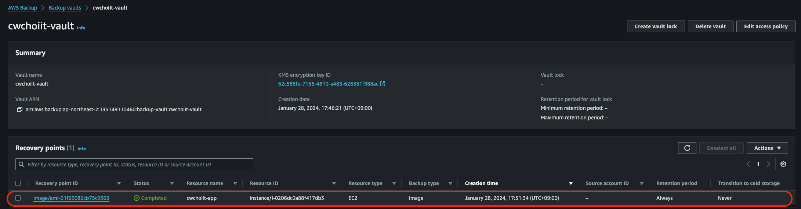This screenshot has width=801, height=209.
Task: Copy the Vault ARN with copy icon
Action: [x=20, y=109]
